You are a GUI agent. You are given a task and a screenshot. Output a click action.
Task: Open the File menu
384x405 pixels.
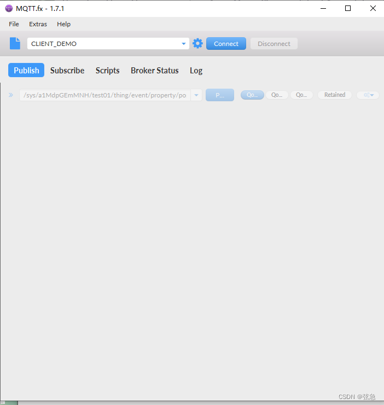pyautogui.click(x=14, y=24)
